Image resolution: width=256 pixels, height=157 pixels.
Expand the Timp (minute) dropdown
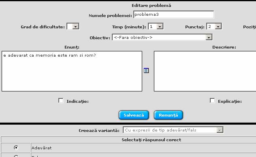(x=156, y=26)
